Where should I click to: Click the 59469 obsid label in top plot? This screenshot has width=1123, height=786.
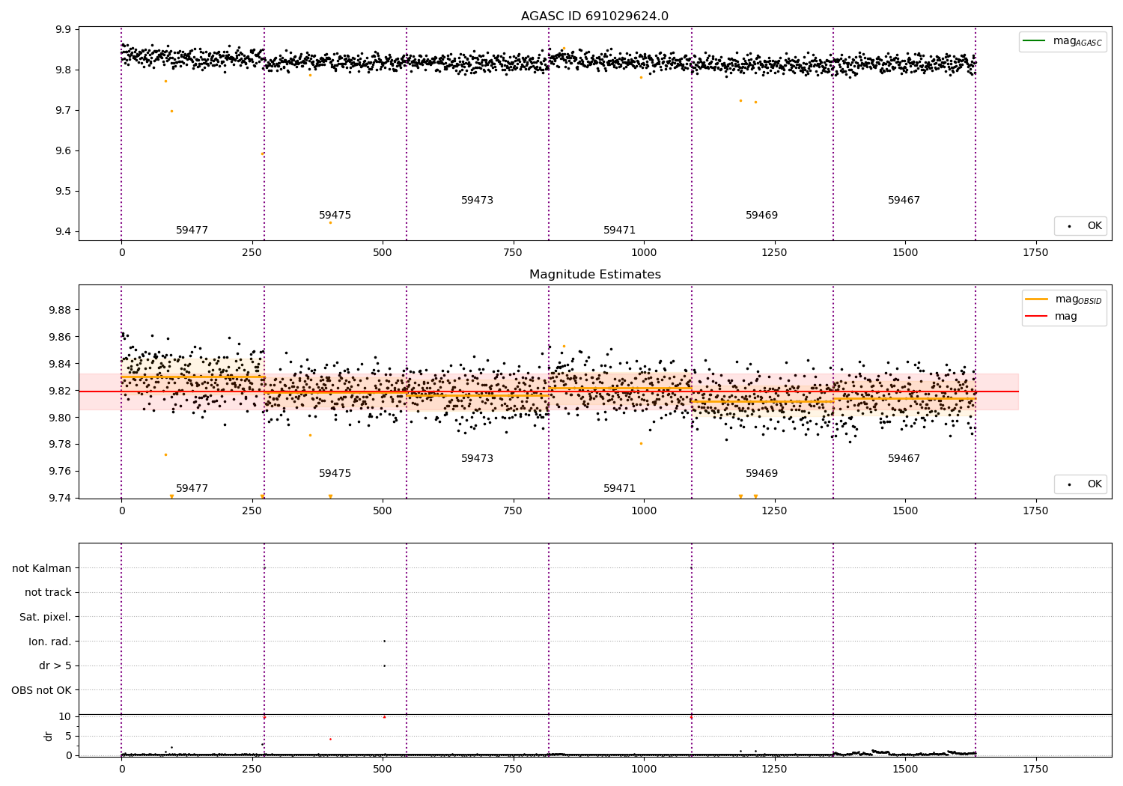[x=761, y=216]
